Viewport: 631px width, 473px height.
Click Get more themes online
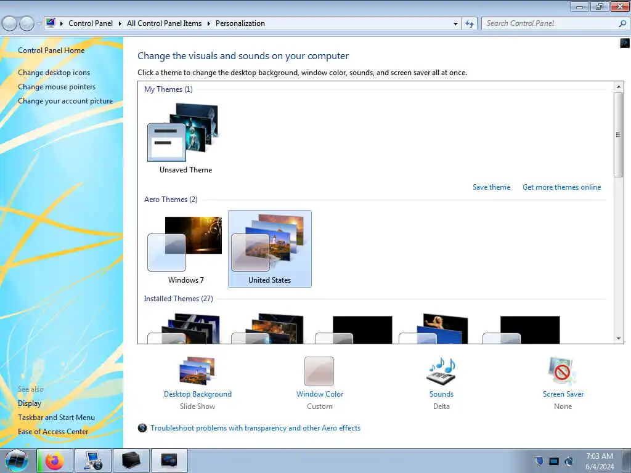(x=561, y=187)
